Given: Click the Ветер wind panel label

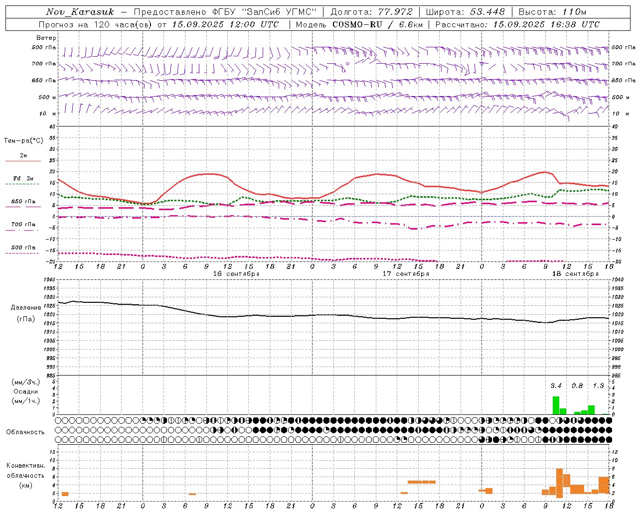Looking at the screenshot, I should (46, 38).
